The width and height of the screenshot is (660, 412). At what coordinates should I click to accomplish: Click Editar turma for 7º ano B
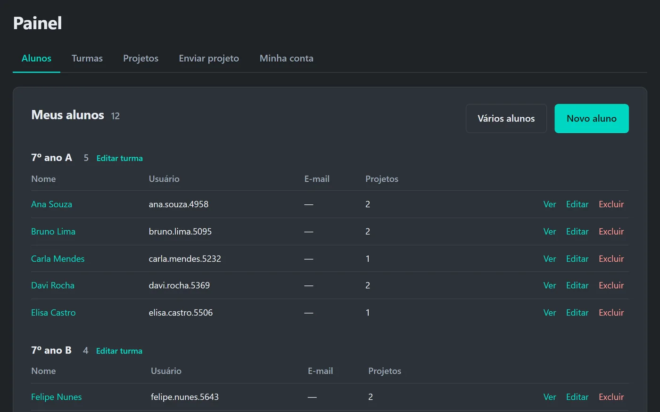point(119,351)
